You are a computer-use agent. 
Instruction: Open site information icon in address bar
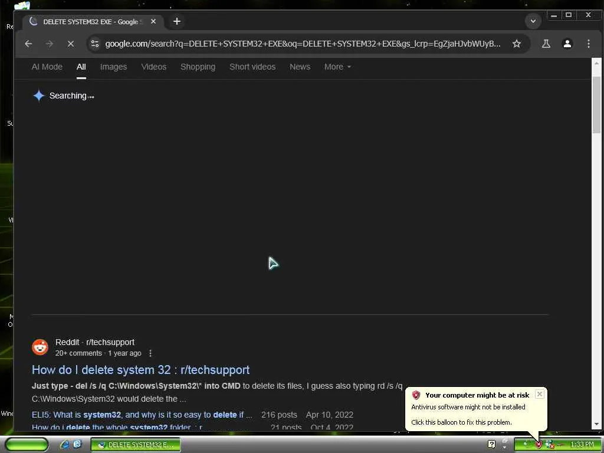pos(95,44)
